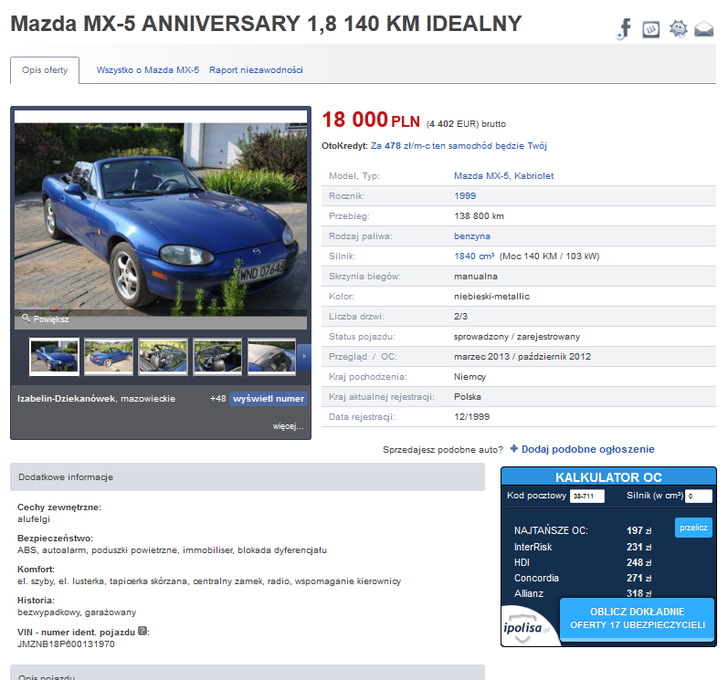Click the 1999 rocznik link
This screenshot has width=728, height=680.
click(x=465, y=195)
